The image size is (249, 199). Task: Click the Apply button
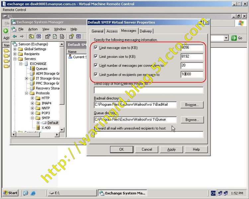pos(171,150)
